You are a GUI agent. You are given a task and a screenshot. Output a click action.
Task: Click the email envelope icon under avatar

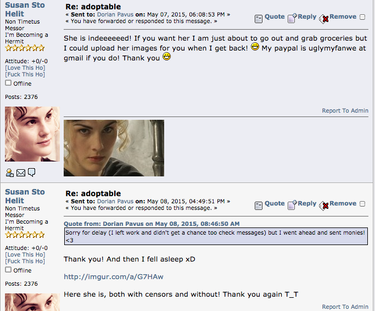(x=21, y=173)
